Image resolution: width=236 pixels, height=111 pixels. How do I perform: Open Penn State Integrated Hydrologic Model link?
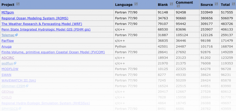[46, 29]
